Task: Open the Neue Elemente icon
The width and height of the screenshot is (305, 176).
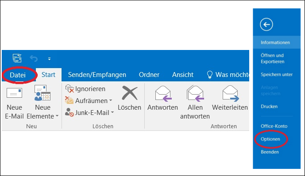Action: click(x=42, y=93)
